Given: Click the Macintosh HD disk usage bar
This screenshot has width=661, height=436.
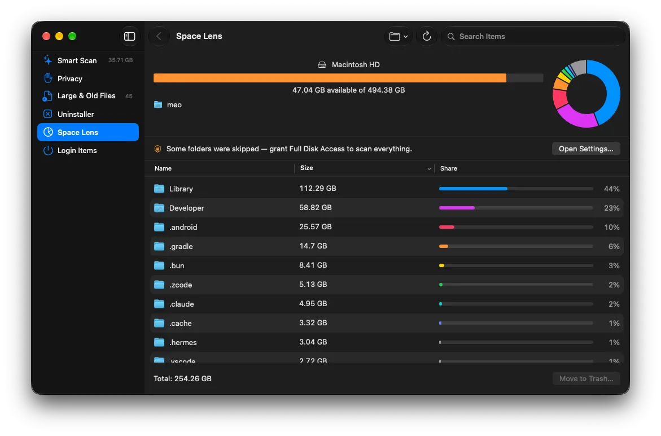Looking at the screenshot, I should click(348, 78).
